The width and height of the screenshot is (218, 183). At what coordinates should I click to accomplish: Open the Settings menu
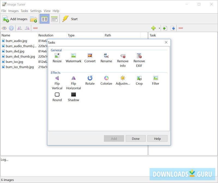pyautogui.click(x=36, y=11)
